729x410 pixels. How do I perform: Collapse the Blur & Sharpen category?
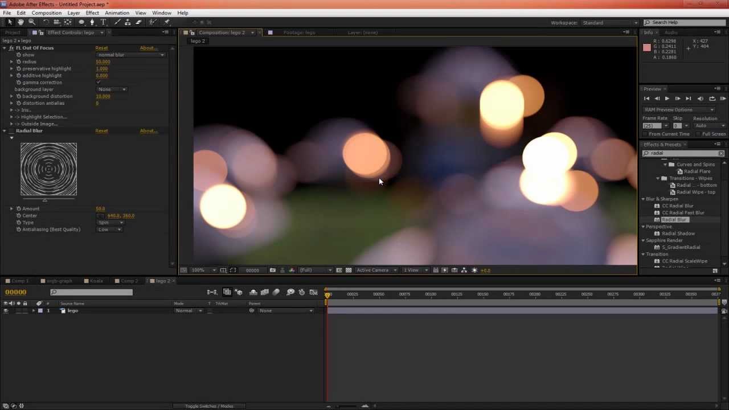pyautogui.click(x=644, y=199)
